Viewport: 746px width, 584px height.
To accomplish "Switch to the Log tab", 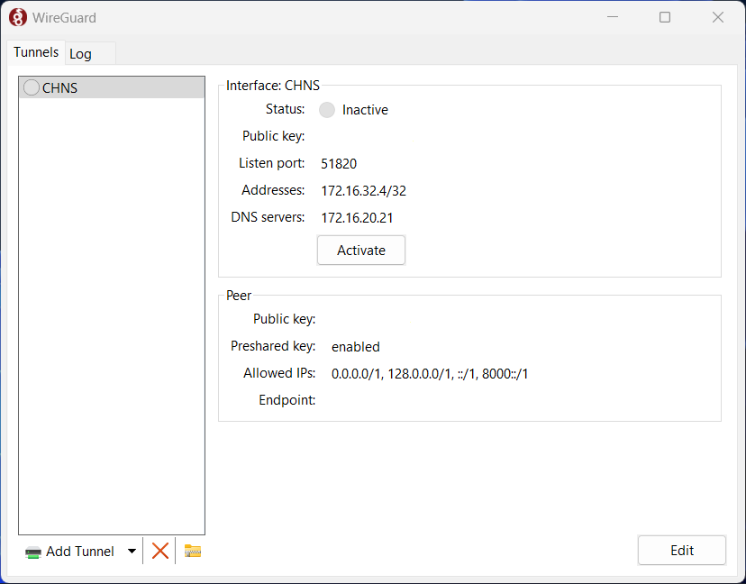I will [80, 53].
